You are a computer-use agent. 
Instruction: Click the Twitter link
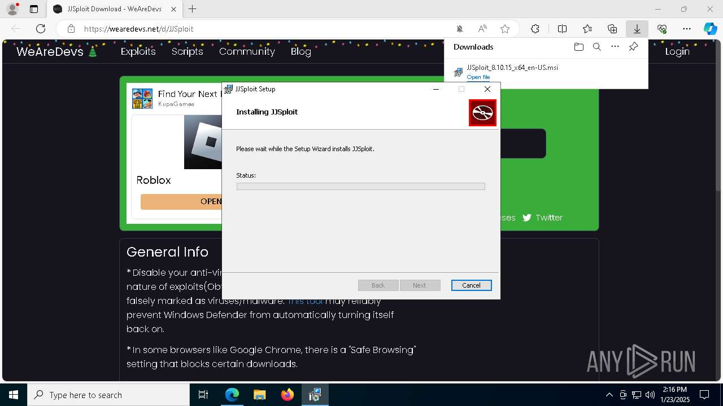549,218
